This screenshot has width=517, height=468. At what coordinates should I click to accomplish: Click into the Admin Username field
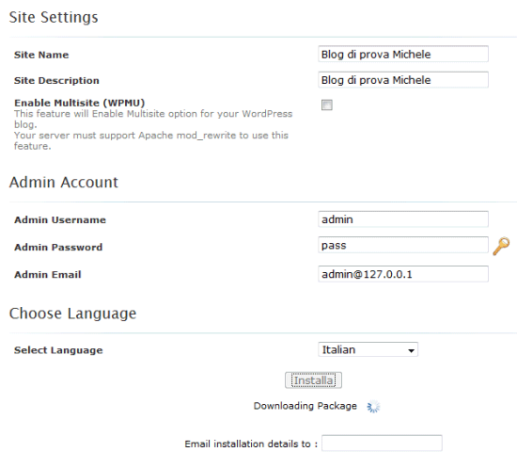point(403,219)
